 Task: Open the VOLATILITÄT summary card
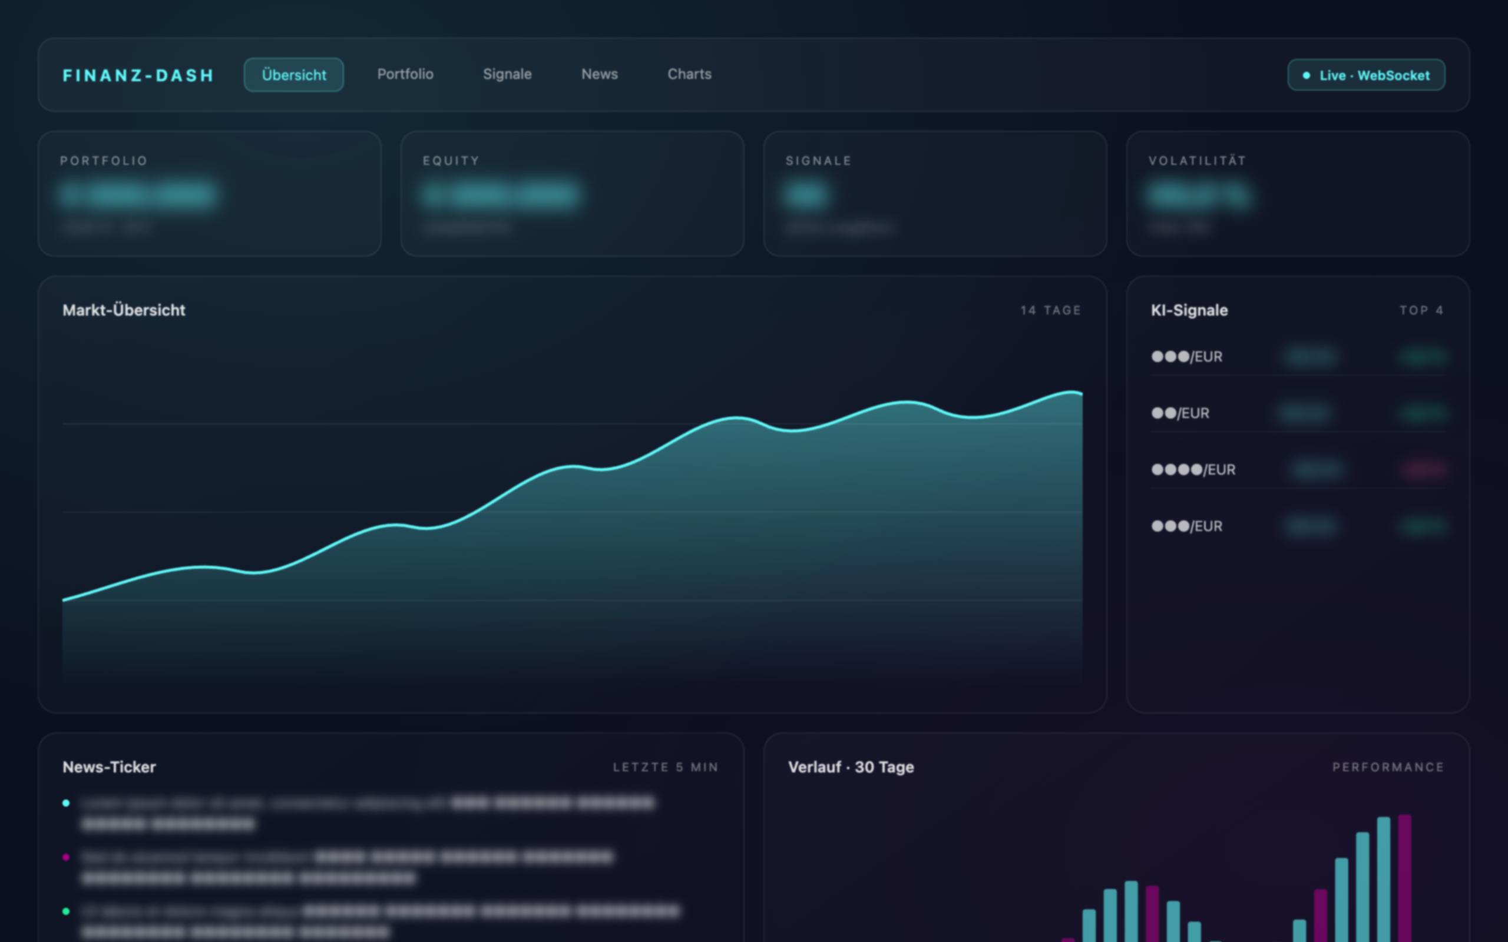coord(1297,193)
